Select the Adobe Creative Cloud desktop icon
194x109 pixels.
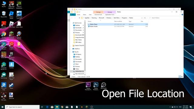(x=12, y=45)
